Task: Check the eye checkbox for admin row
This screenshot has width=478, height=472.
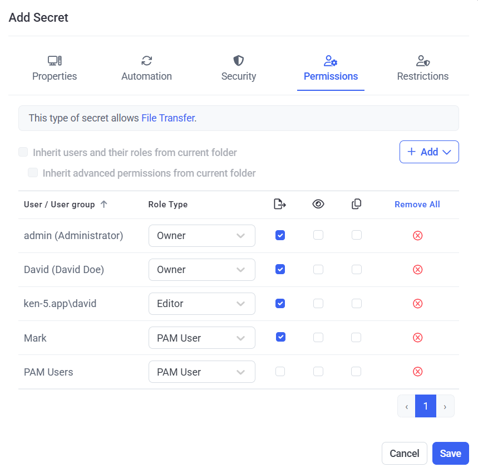Action: click(x=318, y=235)
